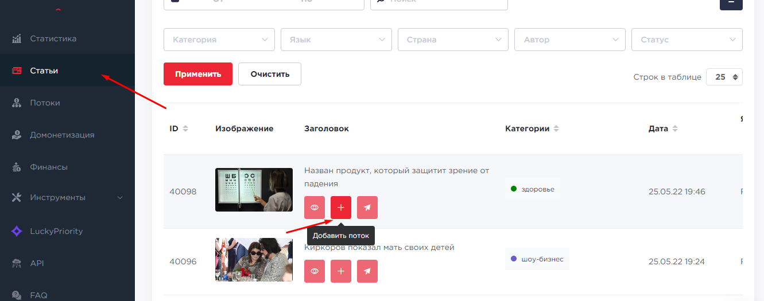Screen dimensions: 764x301
Task: Click the Telegram share icon for article 40098
Action: click(x=367, y=208)
